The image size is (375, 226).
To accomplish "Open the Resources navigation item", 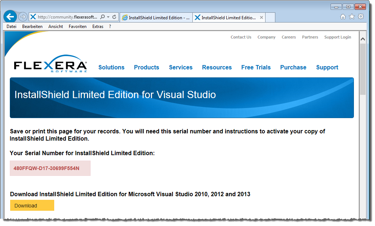I will point(217,67).
